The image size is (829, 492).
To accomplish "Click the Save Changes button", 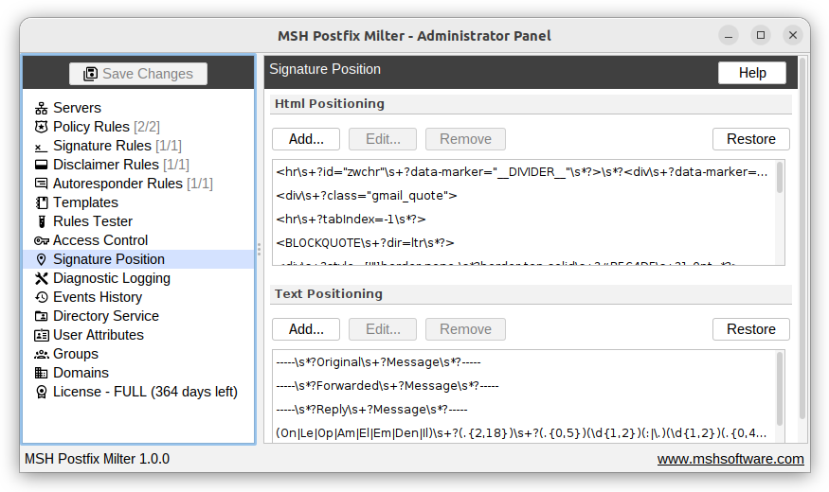I will [x=138, y=74].
